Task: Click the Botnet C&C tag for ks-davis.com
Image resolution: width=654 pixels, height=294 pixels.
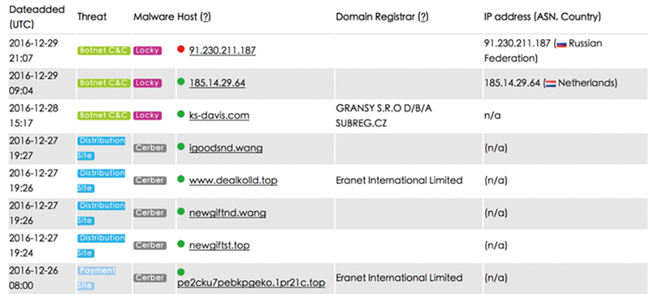Action: [x=104, y=115]
